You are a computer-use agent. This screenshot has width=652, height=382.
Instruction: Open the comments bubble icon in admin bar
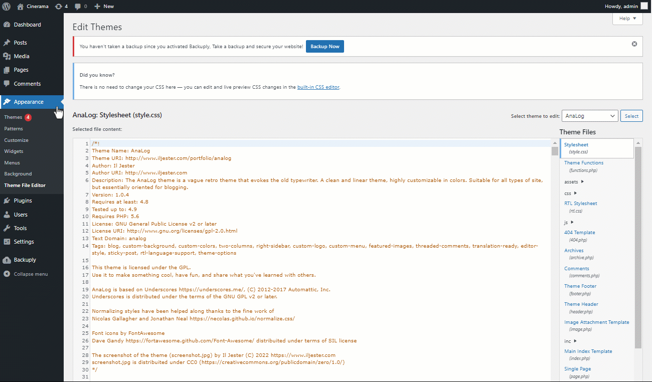click(x=78, y=7)
